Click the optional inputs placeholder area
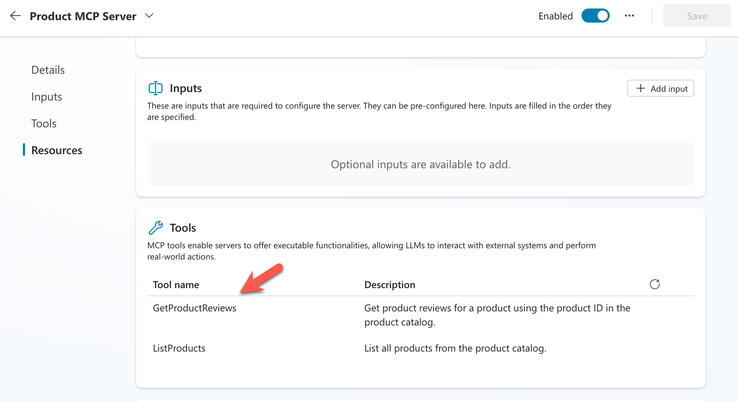This screenshot has width=738, height=402. coord(420,164)
